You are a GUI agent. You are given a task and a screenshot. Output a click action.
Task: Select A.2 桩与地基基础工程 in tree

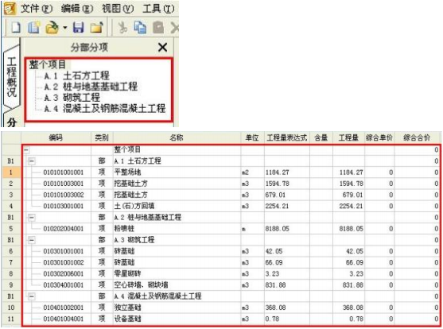(x=91, y=87)
